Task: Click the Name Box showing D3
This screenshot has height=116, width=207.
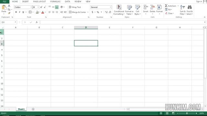Action: pos(9,22)
